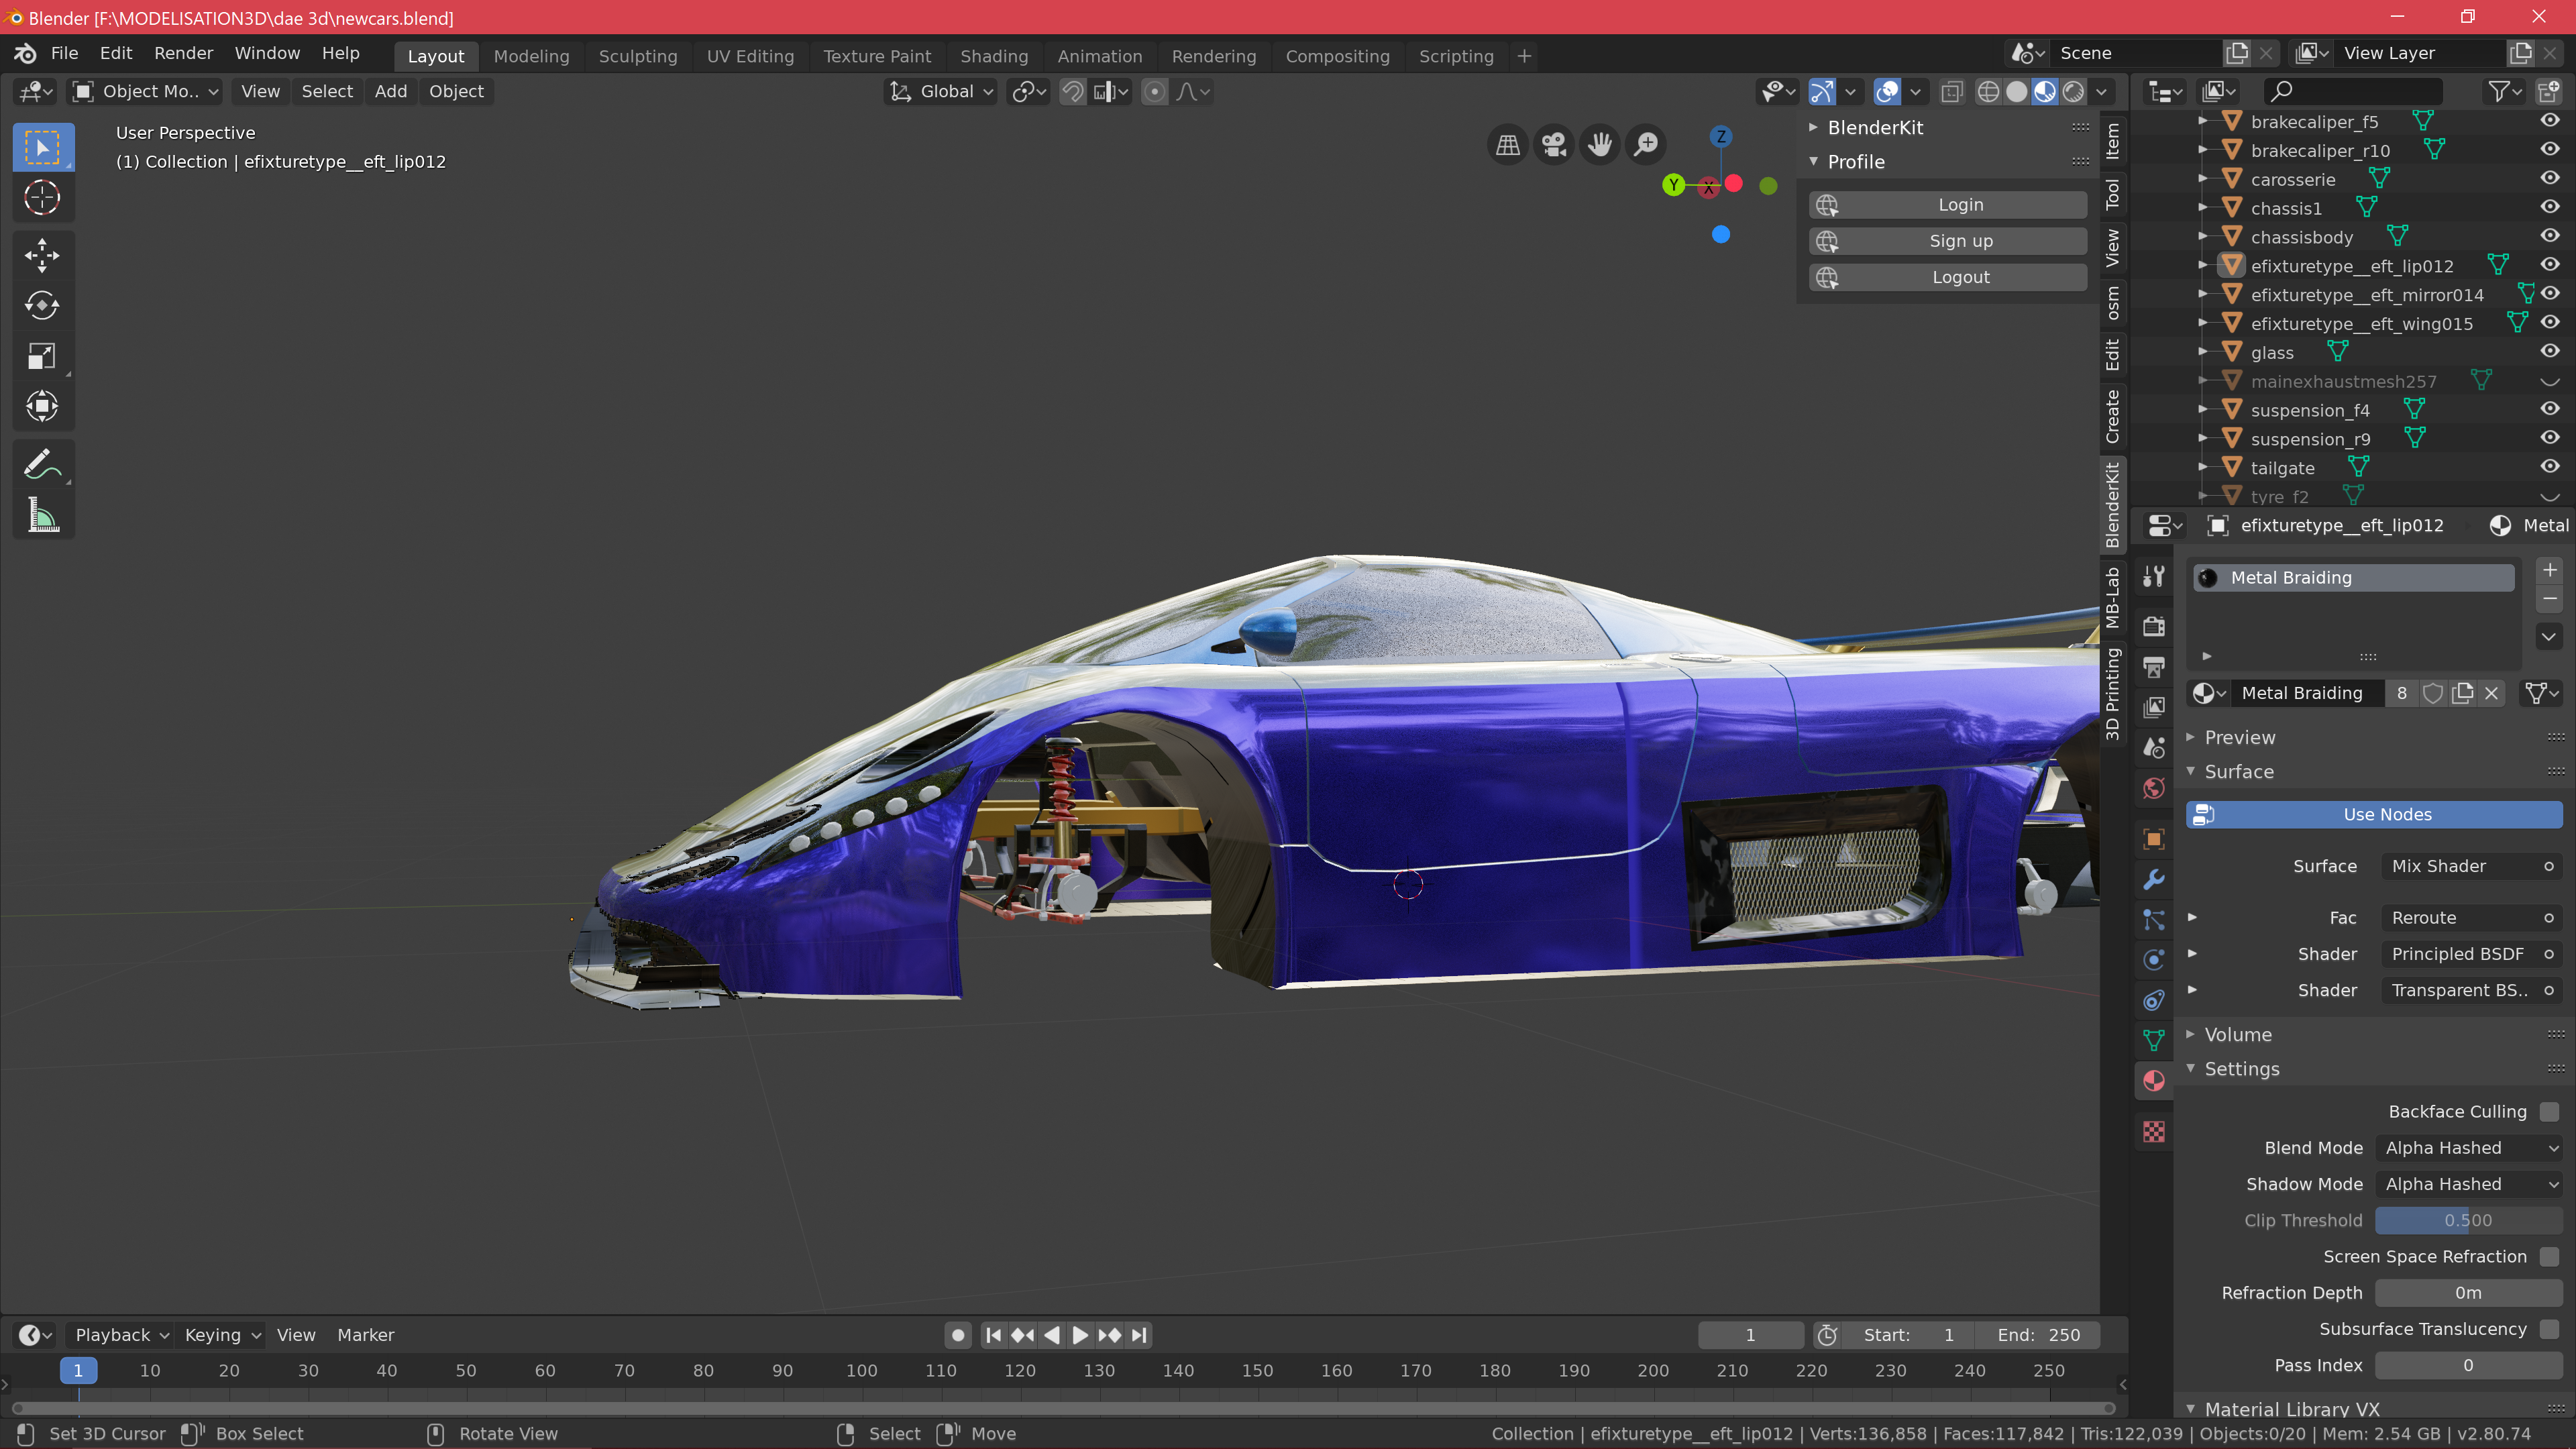The image size is (2576, 1449).
Task: Switch to the Shading workspace tab
Action: point(994,56)
